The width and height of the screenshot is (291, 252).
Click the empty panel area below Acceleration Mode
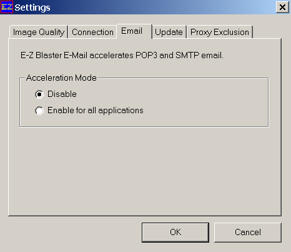pyautogui.click(x=145, y=171)
